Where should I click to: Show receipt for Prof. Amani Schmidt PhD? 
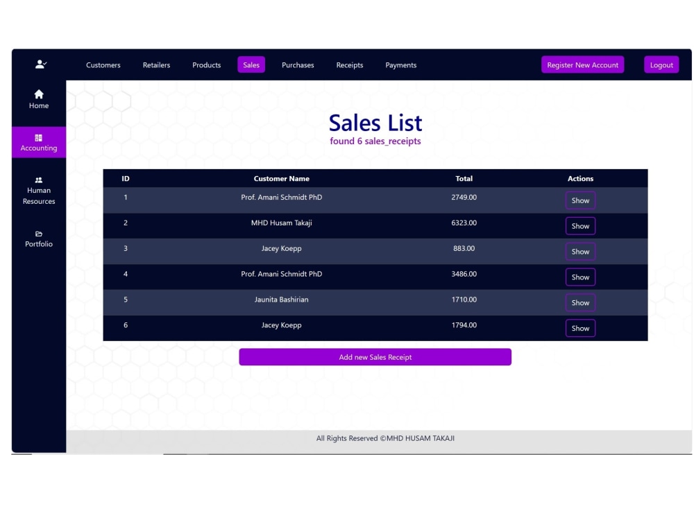pos(580,200)
